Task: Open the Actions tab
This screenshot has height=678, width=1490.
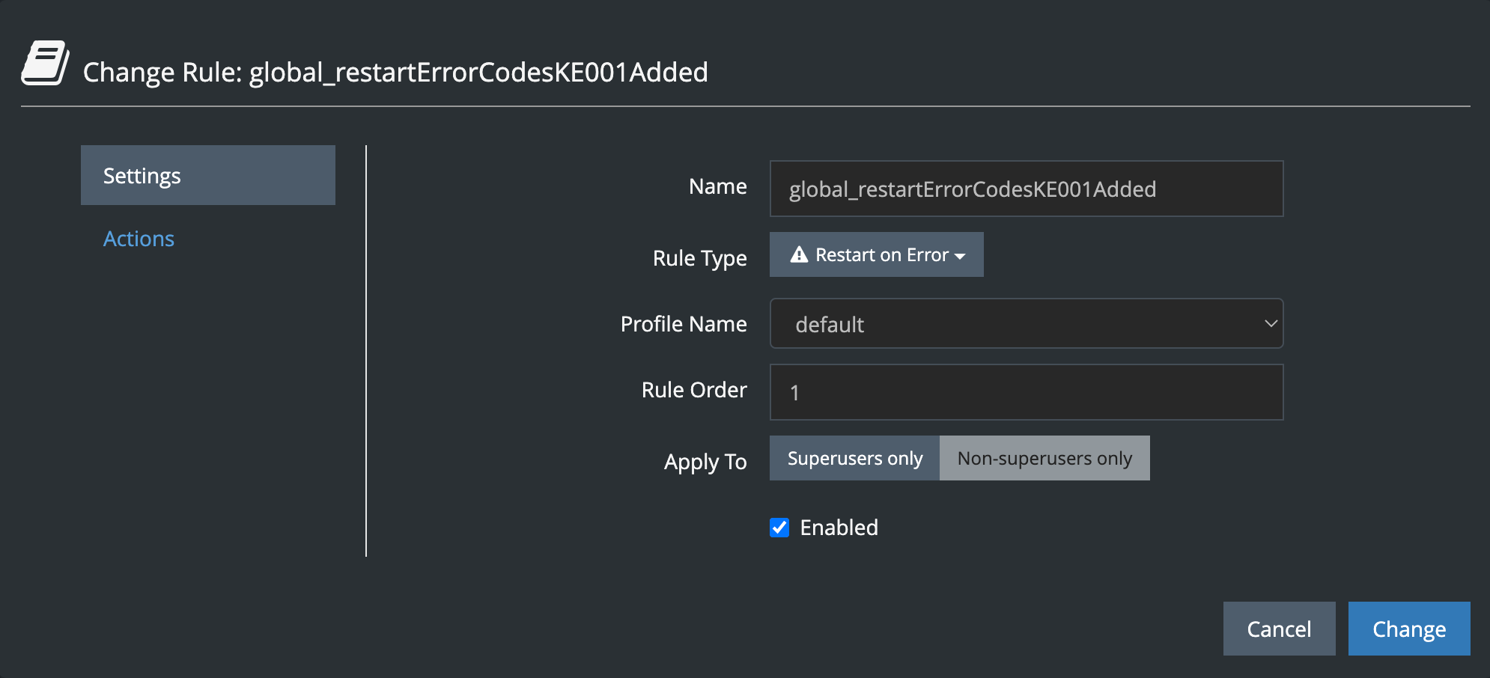Action: [139, 239]
